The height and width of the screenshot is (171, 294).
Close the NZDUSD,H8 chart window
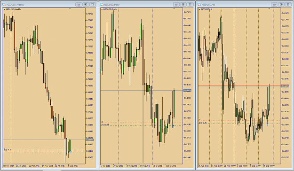coord(288,5)
